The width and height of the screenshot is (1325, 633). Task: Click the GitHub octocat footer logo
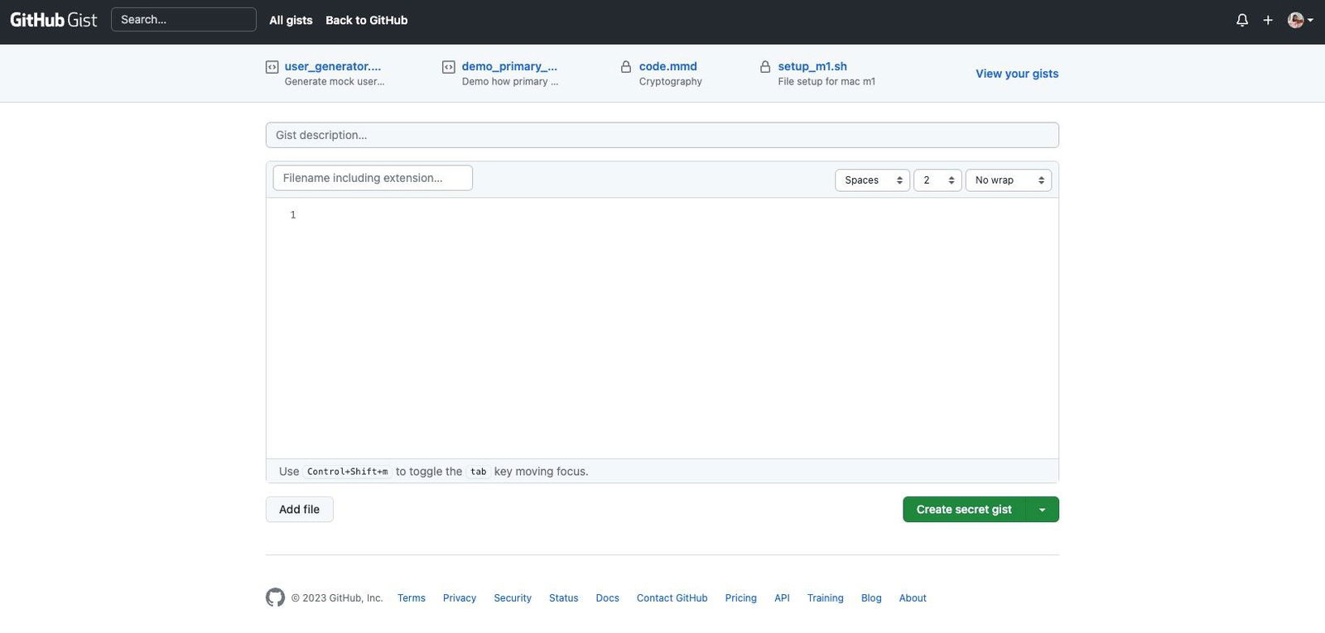click(x=275, y=597)
